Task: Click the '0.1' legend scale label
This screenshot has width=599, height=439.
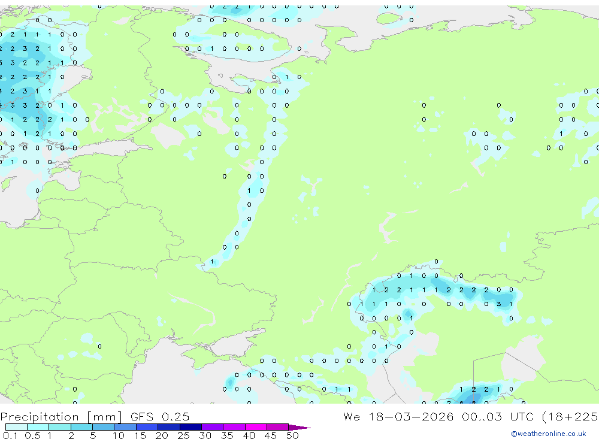Action: click(x=10, y=435)
